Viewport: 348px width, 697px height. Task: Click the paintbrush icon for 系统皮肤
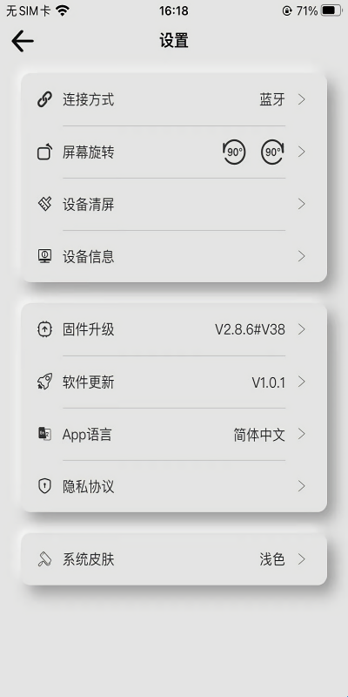[44, 559]
